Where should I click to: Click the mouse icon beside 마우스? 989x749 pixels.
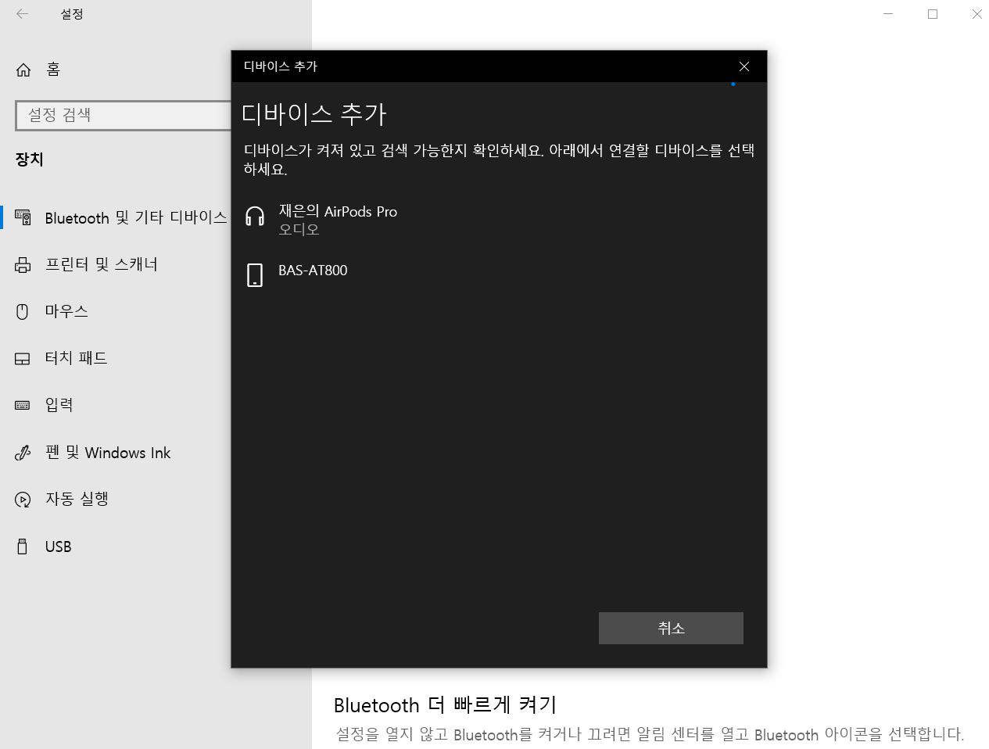pyautogui.click(x=23, y=311)
